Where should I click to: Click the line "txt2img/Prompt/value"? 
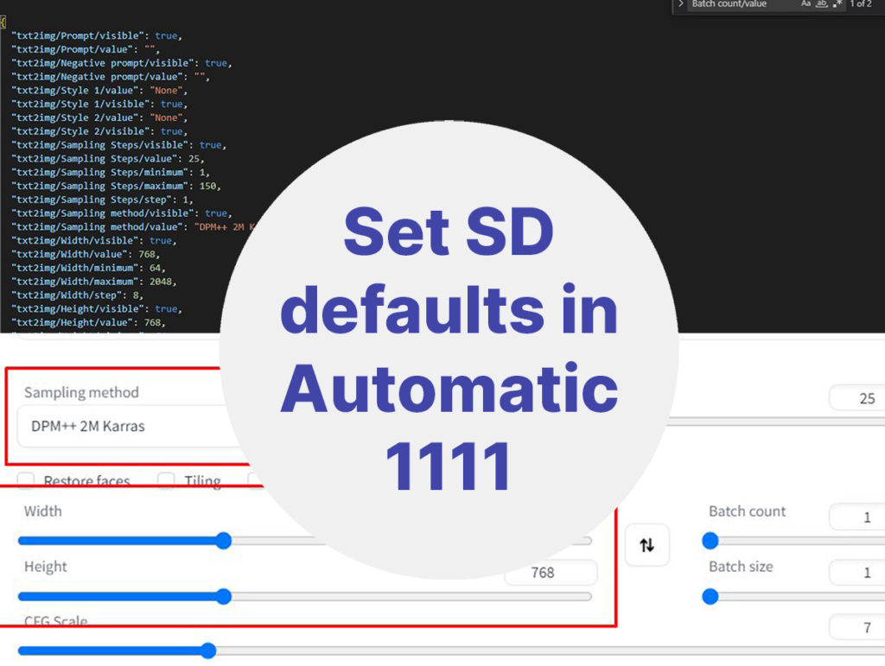pos(86,49)
